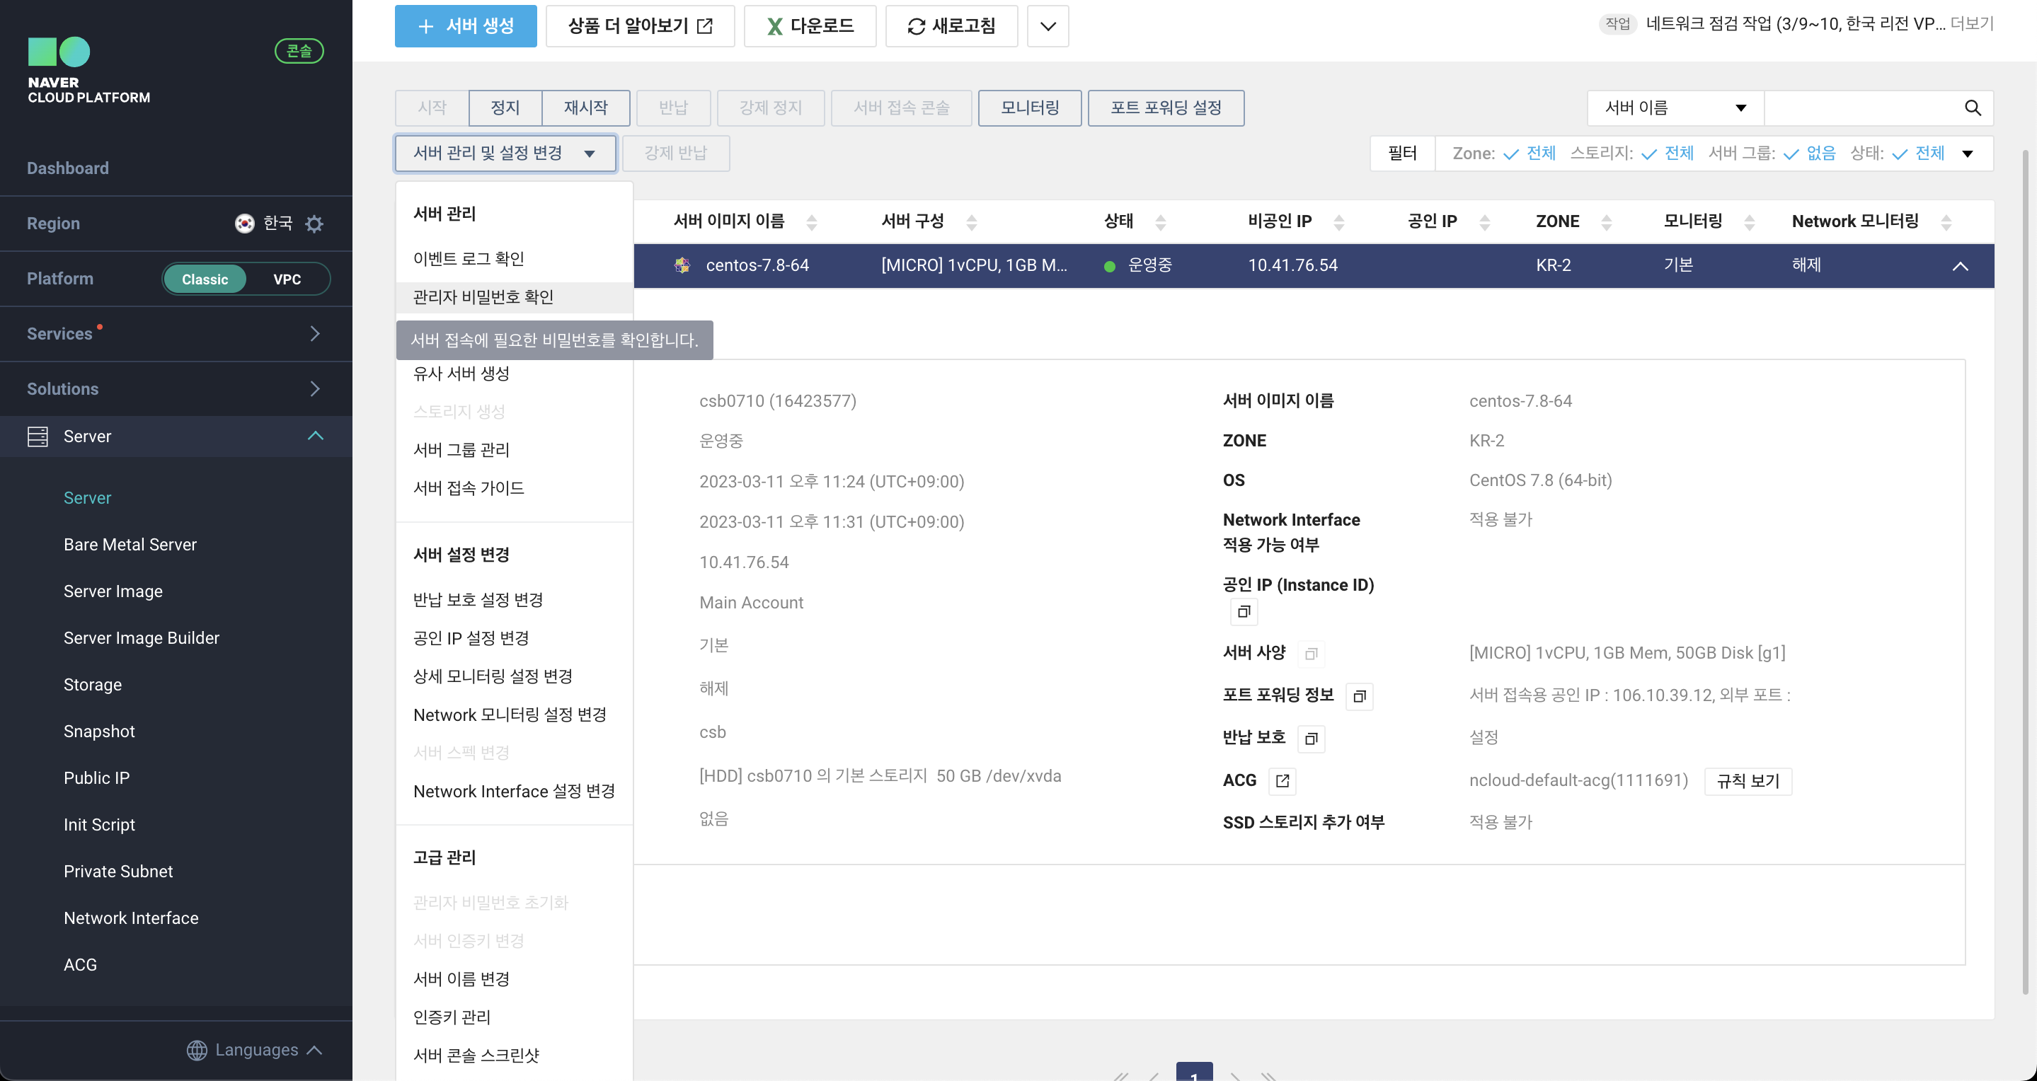Screen dimensions: 2037x1081
Task: Click the 반납 보호 popup icon
Action: (1310, 738)
